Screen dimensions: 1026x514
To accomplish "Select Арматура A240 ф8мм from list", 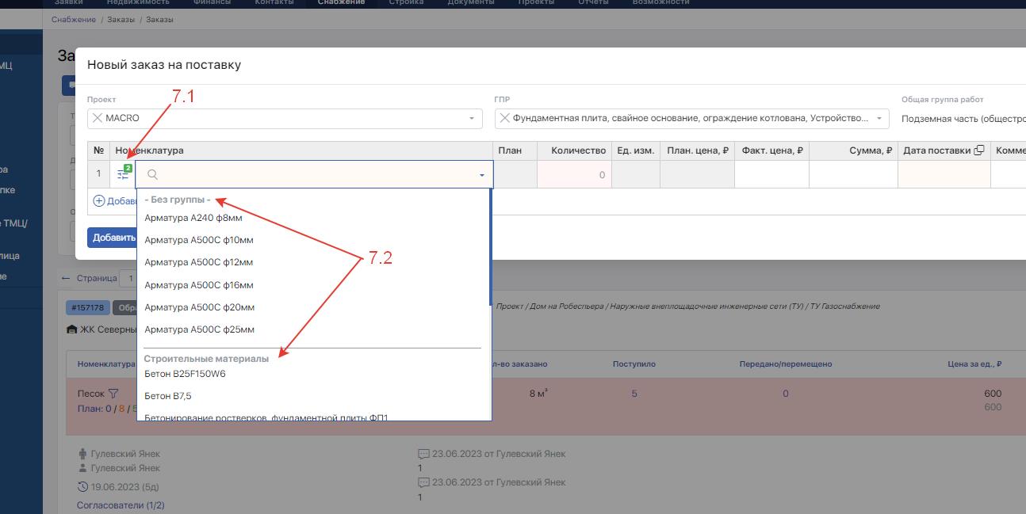I will [x=193, y=218].
